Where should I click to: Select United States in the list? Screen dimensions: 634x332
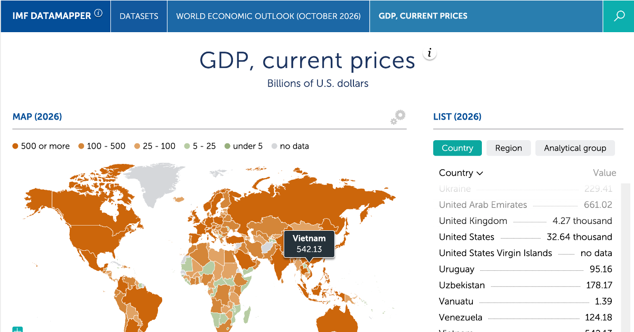526,237
